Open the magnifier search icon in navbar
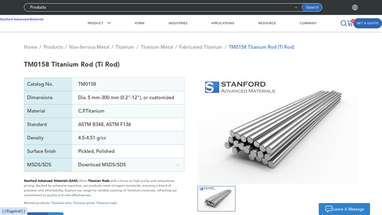The width and height of the screenshot is (382, 215). 343,23
